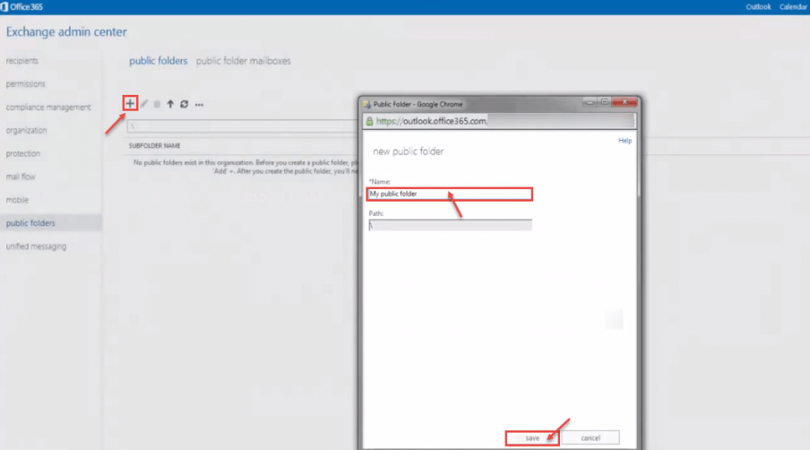Viewport: 810px width, 450px height.
Task: Open the More options ellipsis menu
Action: 199,104
